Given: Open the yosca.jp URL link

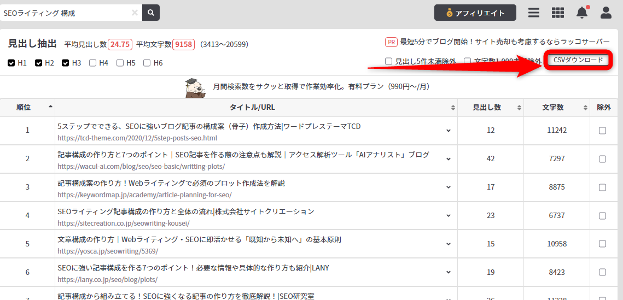Looking at the screenshot, I should click(108, 251).
